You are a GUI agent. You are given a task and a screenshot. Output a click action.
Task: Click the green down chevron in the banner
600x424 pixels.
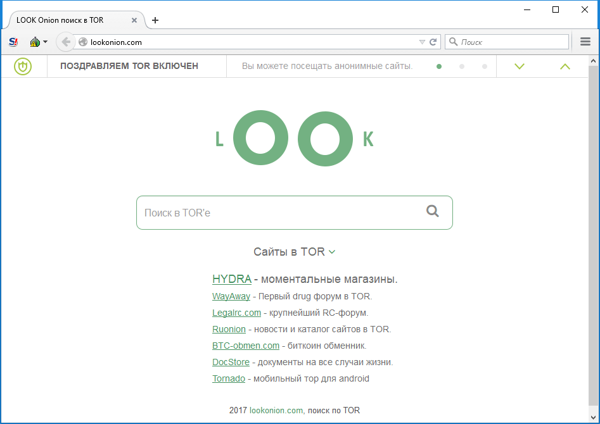tap(520, 66)
